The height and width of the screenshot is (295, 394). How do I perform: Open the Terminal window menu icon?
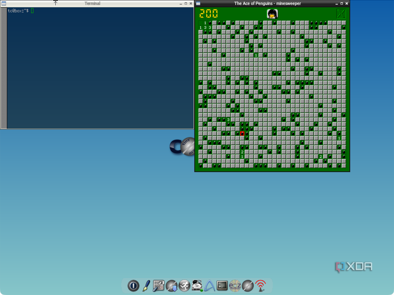tap(4, 3)
